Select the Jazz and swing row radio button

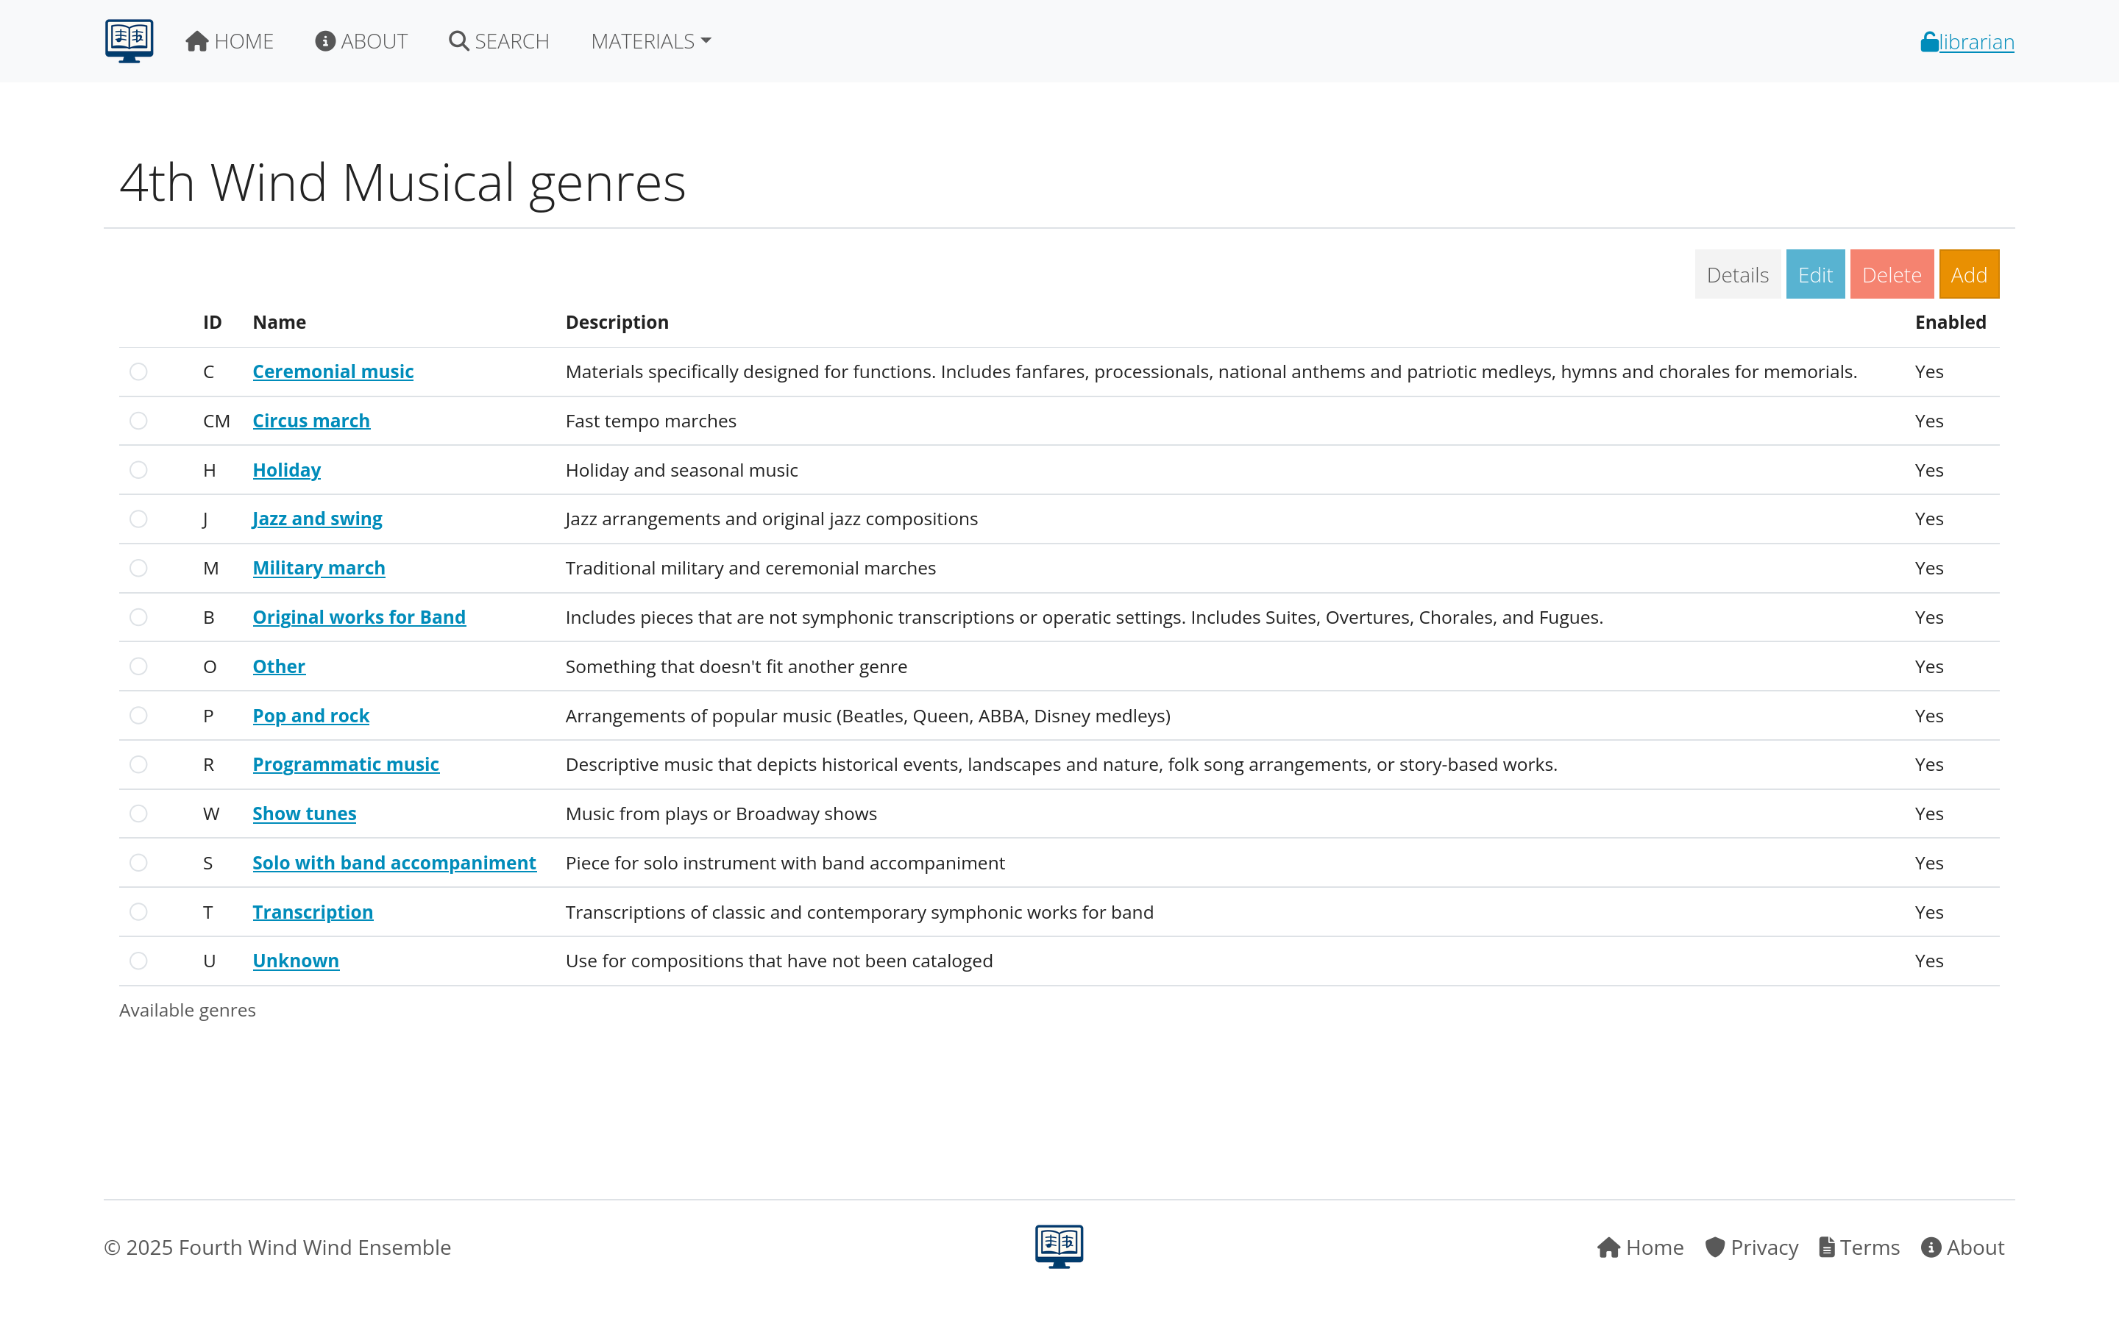pyautogui.click(x=138, y=519)
